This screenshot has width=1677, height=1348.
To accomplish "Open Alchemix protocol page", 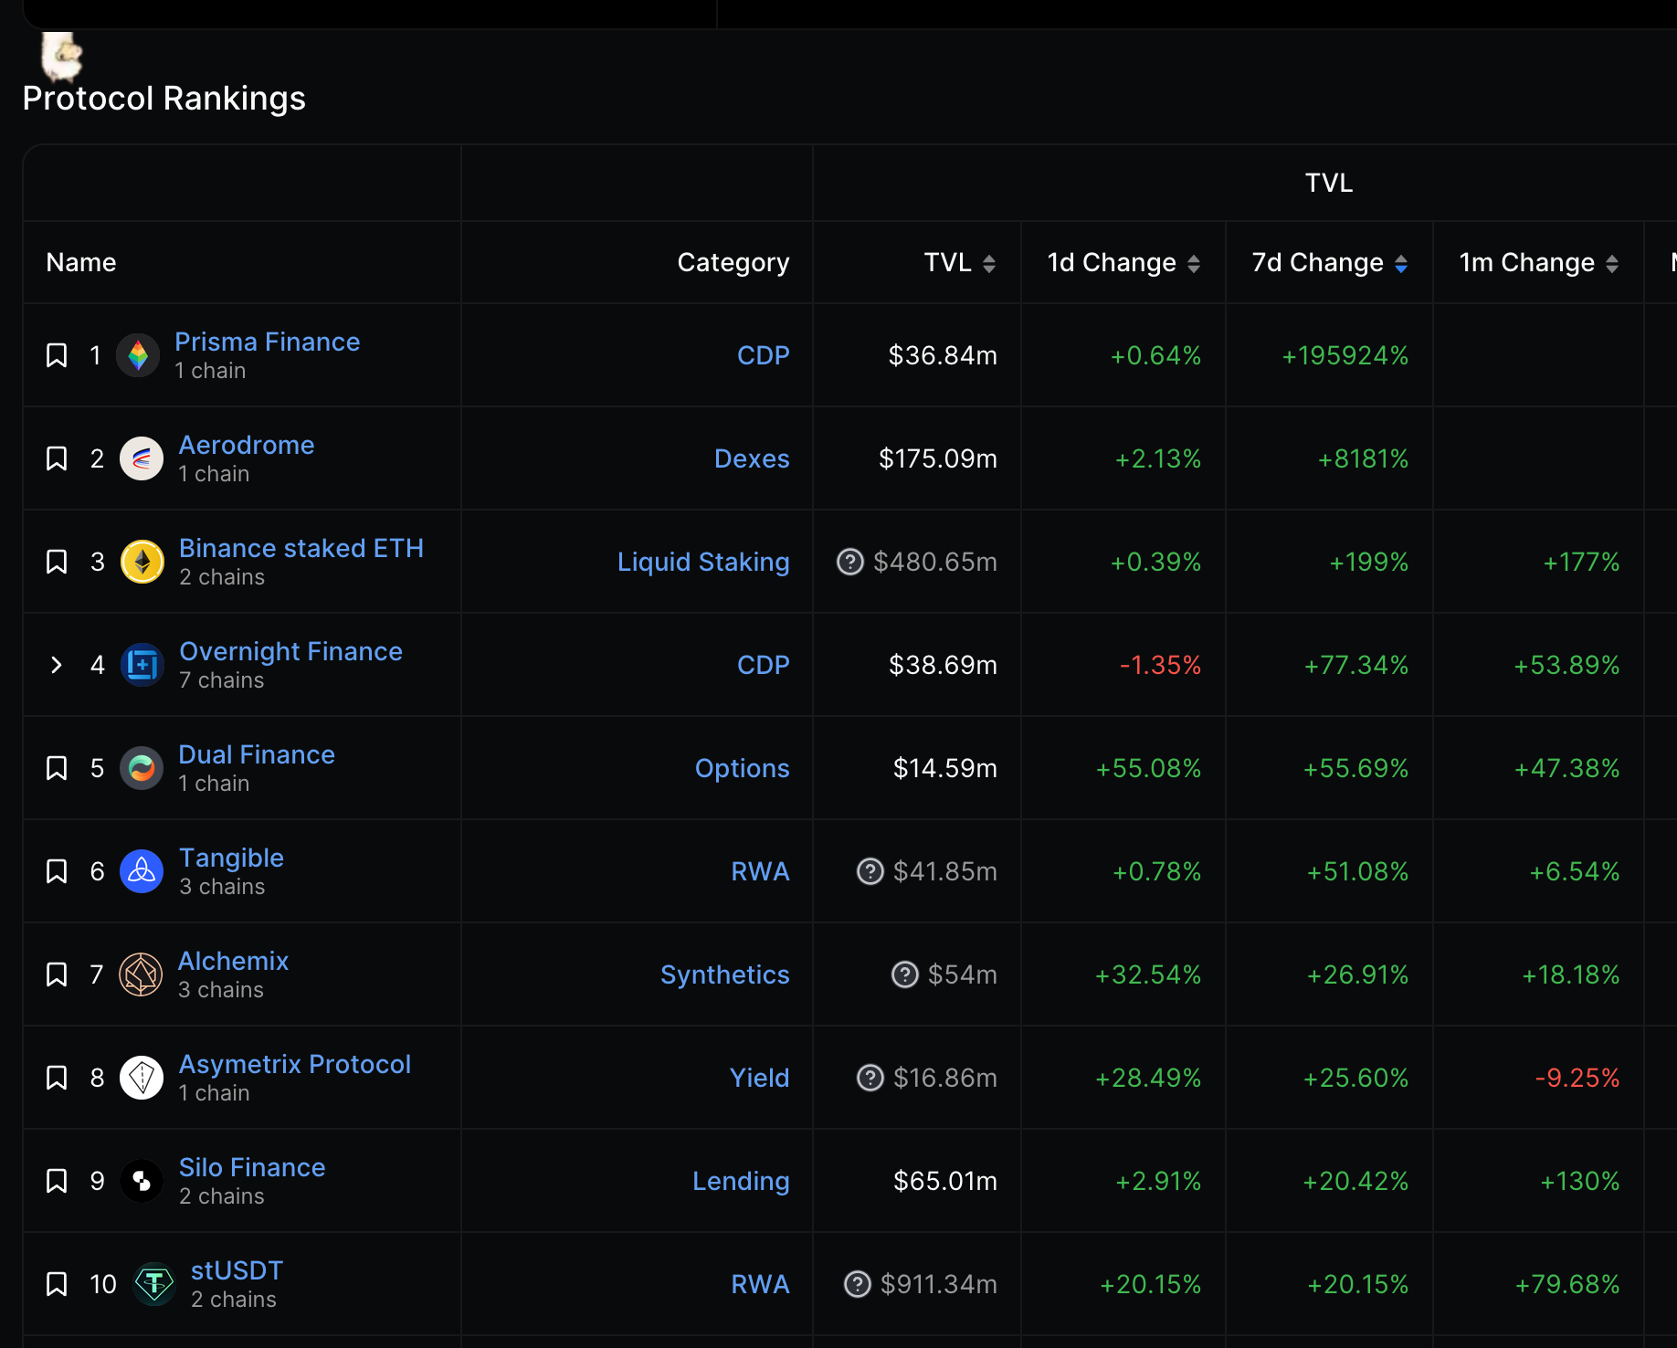I will tap(233, 961).
